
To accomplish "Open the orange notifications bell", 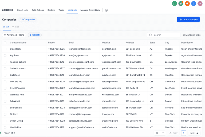I will pos(187,3).
